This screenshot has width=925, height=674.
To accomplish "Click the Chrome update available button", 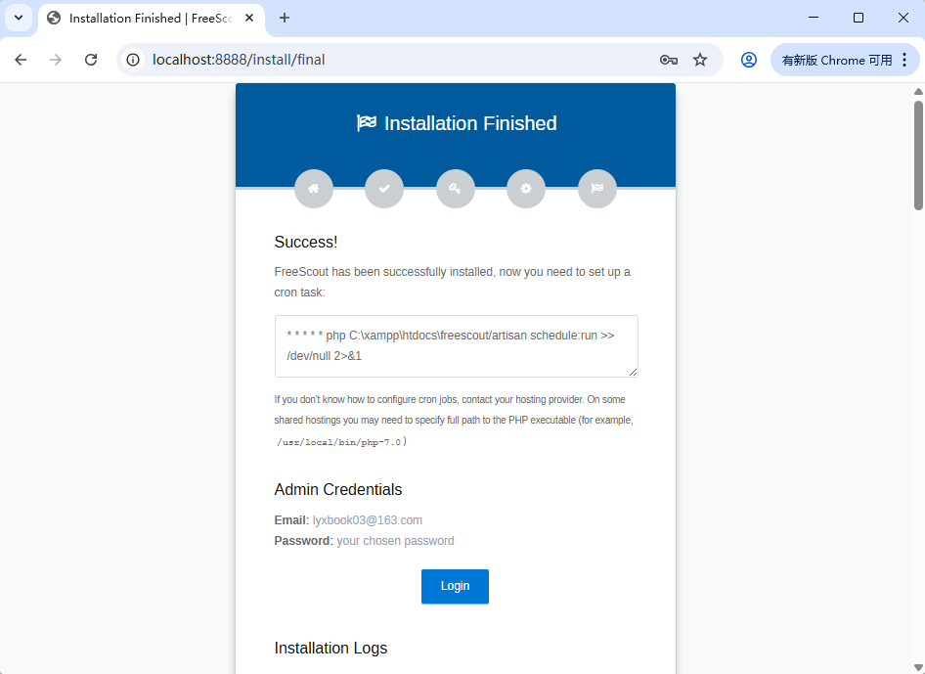I will pos(837,60).
